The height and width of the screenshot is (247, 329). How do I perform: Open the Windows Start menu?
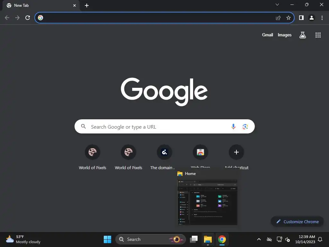point(107,239)
